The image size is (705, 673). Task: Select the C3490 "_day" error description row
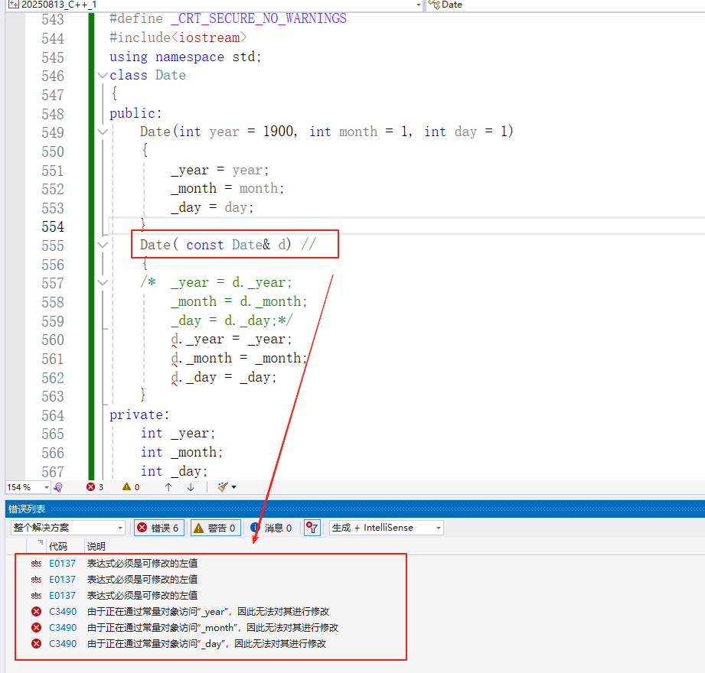tap(207, 644)
